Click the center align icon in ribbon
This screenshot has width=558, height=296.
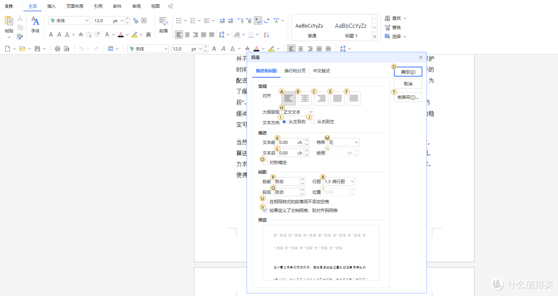(x=187, y=35)
